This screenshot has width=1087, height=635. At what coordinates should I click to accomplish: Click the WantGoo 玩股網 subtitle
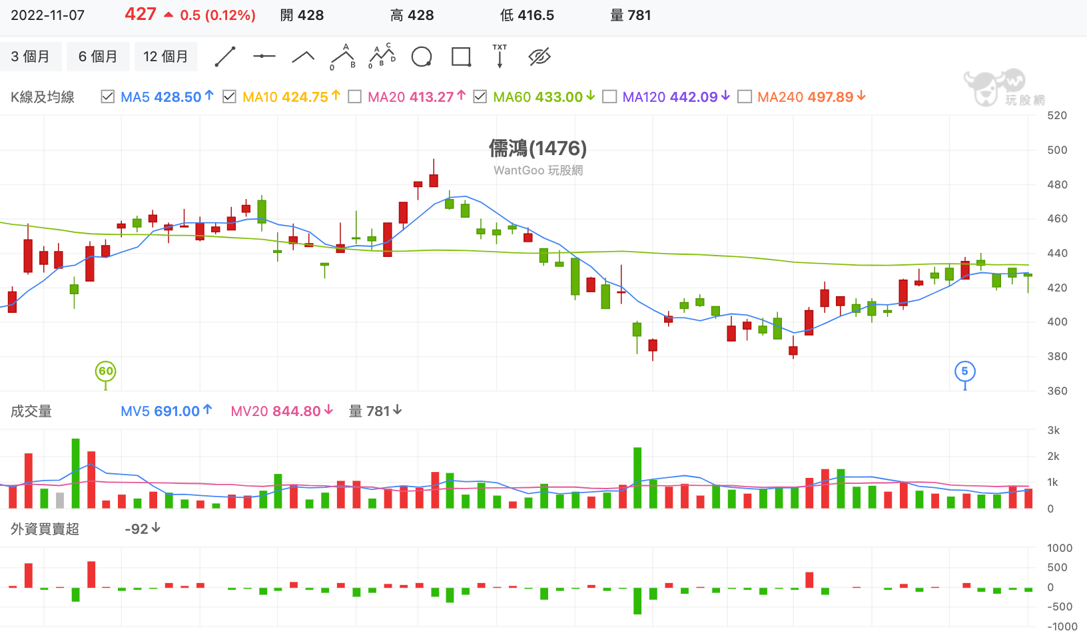point(538,170)
